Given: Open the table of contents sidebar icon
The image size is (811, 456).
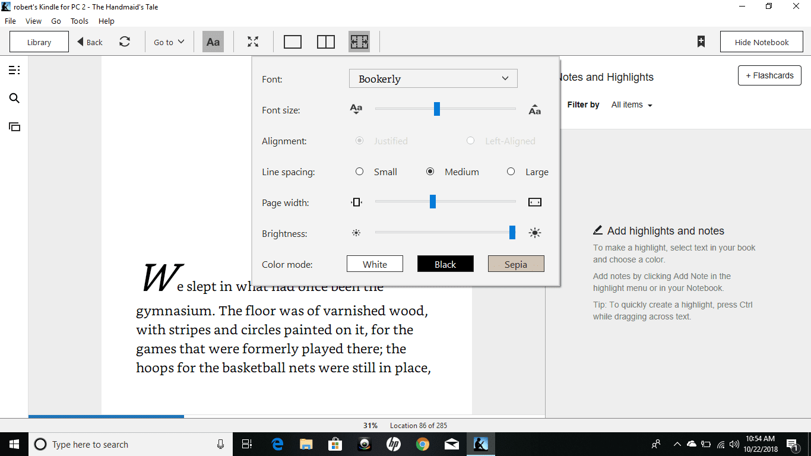Looking at the screenshot, I should (x=14, y=70).
